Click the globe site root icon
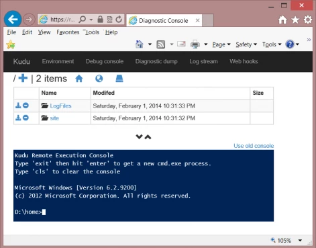The height and width of the screenshot is (248, 316). pyautogui.click(x=99, y=79)
